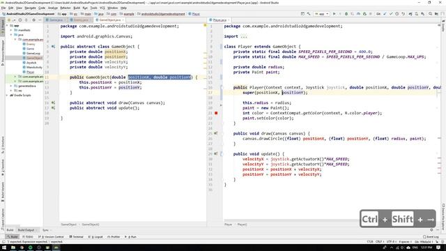Expand the res folder in project tree
The width and height of the screenshot is (446, 251).
point(11,91)
